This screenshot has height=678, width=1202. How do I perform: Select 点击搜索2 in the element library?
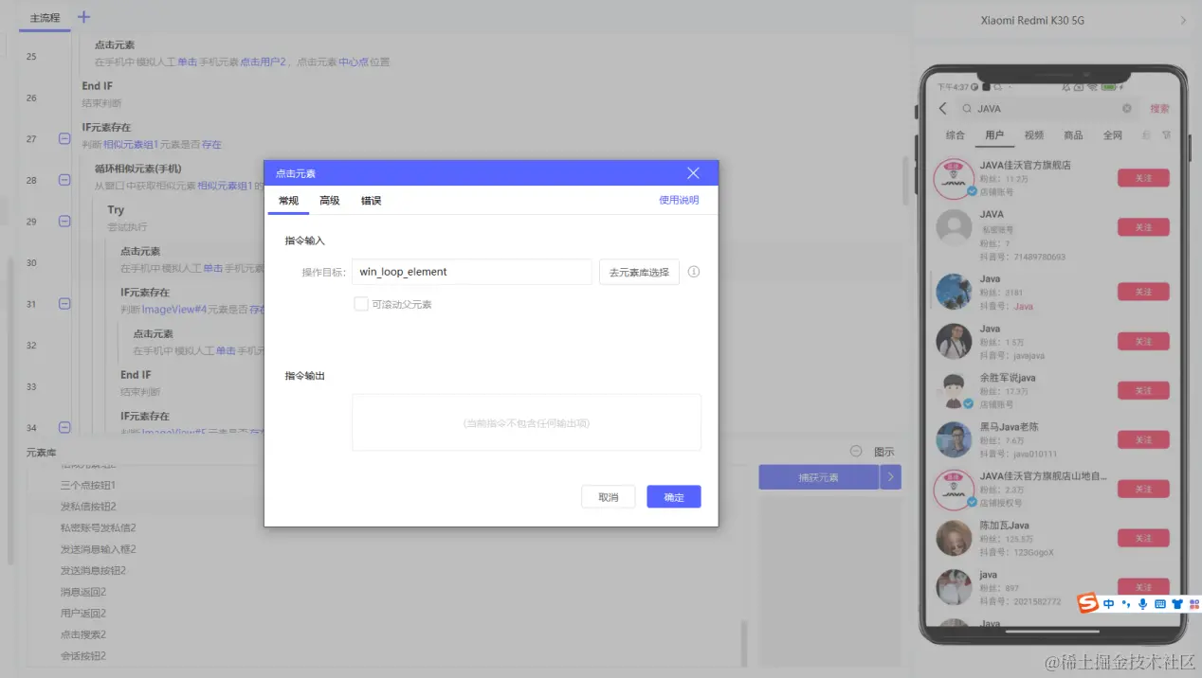pos(83,634)
